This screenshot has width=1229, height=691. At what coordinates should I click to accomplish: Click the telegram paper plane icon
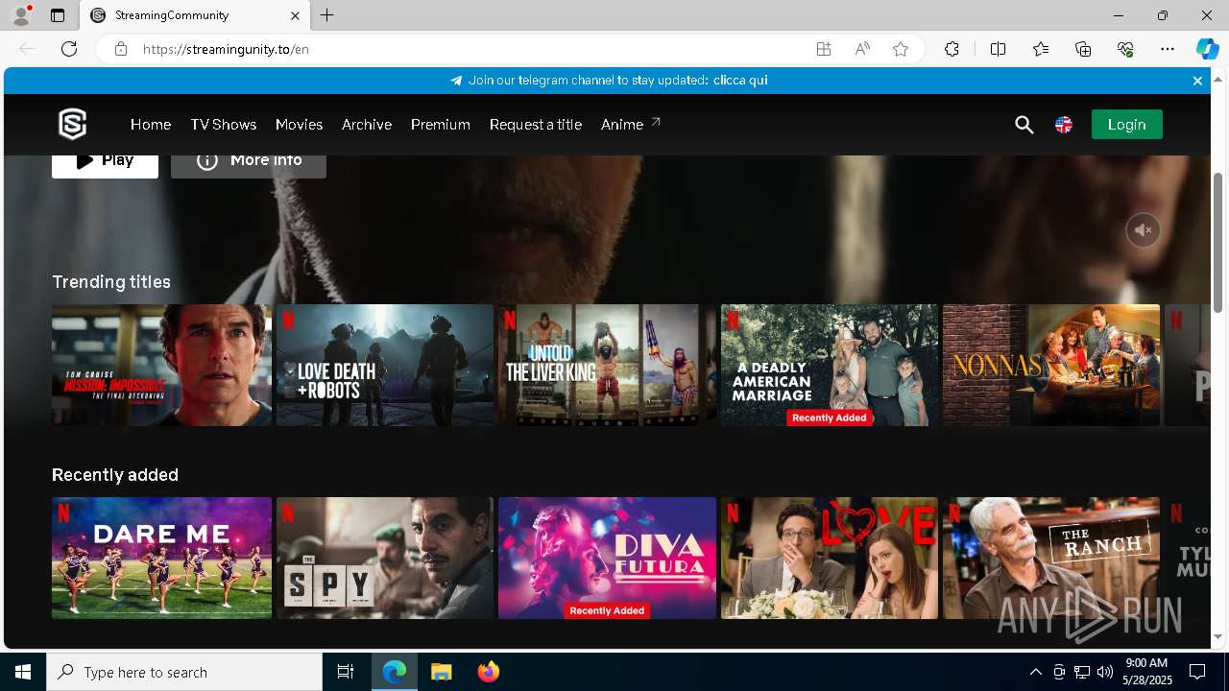(456, 81)
